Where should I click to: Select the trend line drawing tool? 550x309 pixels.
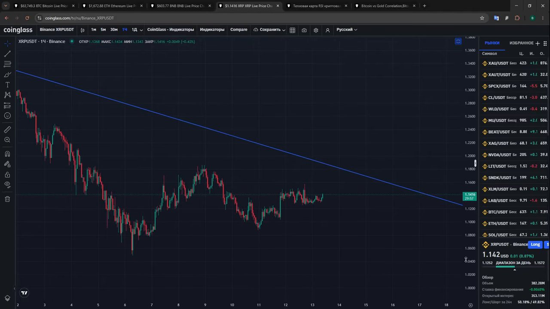click(7, 54)
